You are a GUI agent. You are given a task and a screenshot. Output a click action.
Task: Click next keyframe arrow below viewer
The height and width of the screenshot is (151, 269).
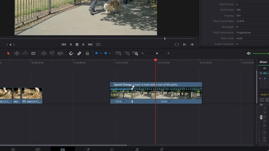(14, 45)
